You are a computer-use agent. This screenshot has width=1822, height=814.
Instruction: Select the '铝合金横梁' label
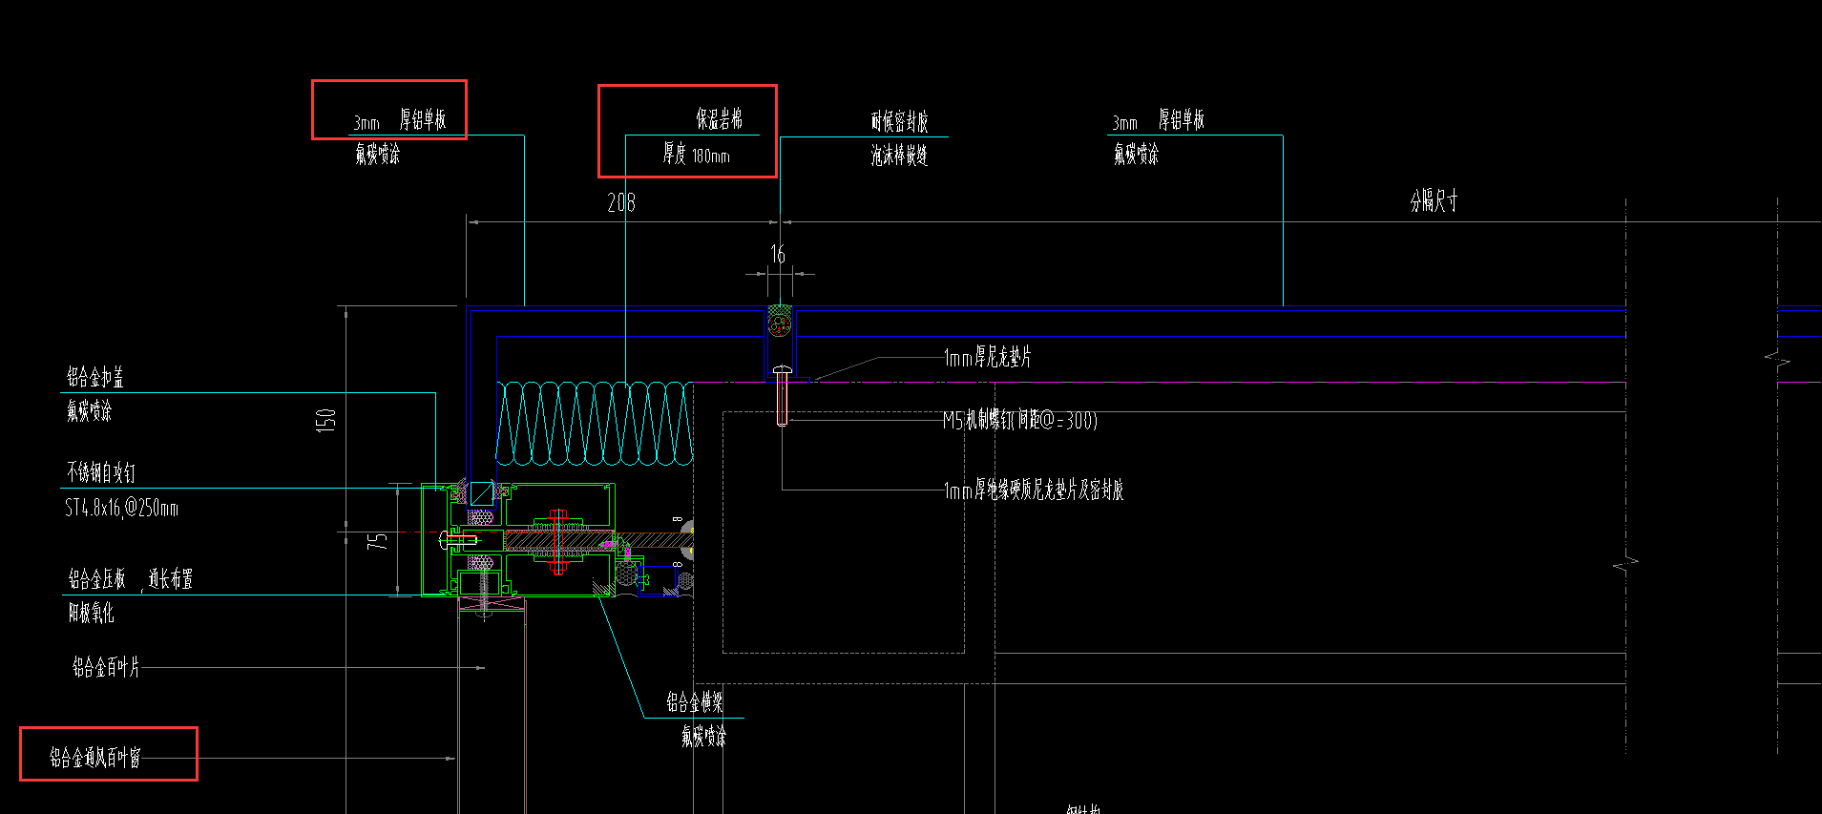(x=694, y=702)
